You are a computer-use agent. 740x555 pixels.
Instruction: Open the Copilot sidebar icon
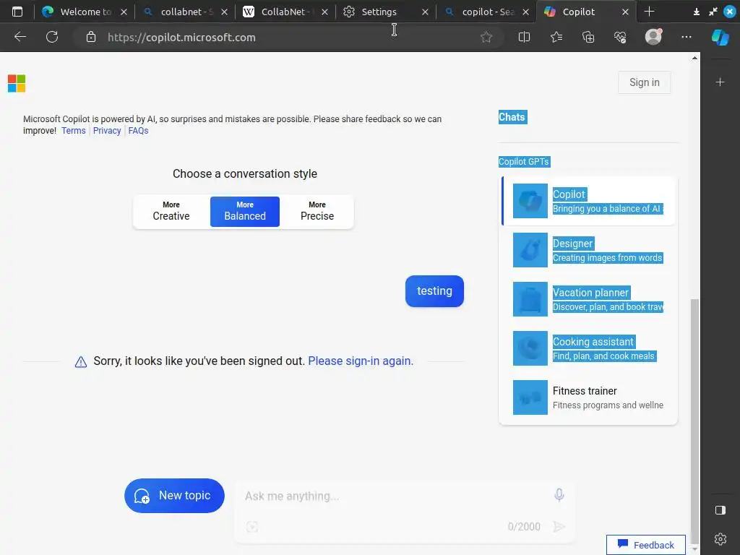pos(720,37)
